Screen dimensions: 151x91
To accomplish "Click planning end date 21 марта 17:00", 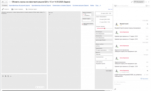I will coord(105,22).
